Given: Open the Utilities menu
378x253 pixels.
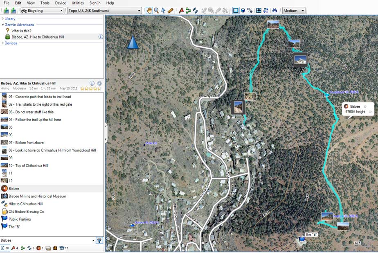Looking at the screenshot, I should coord(78,3).
